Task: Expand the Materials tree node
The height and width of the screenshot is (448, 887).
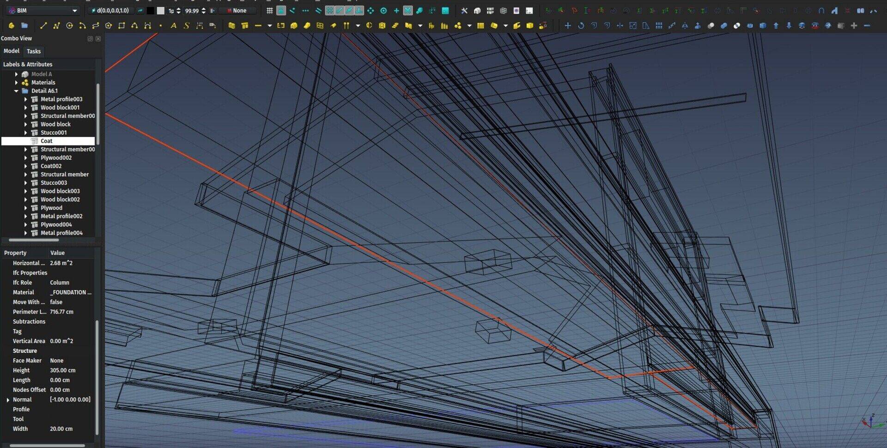Action: point(17,83)
